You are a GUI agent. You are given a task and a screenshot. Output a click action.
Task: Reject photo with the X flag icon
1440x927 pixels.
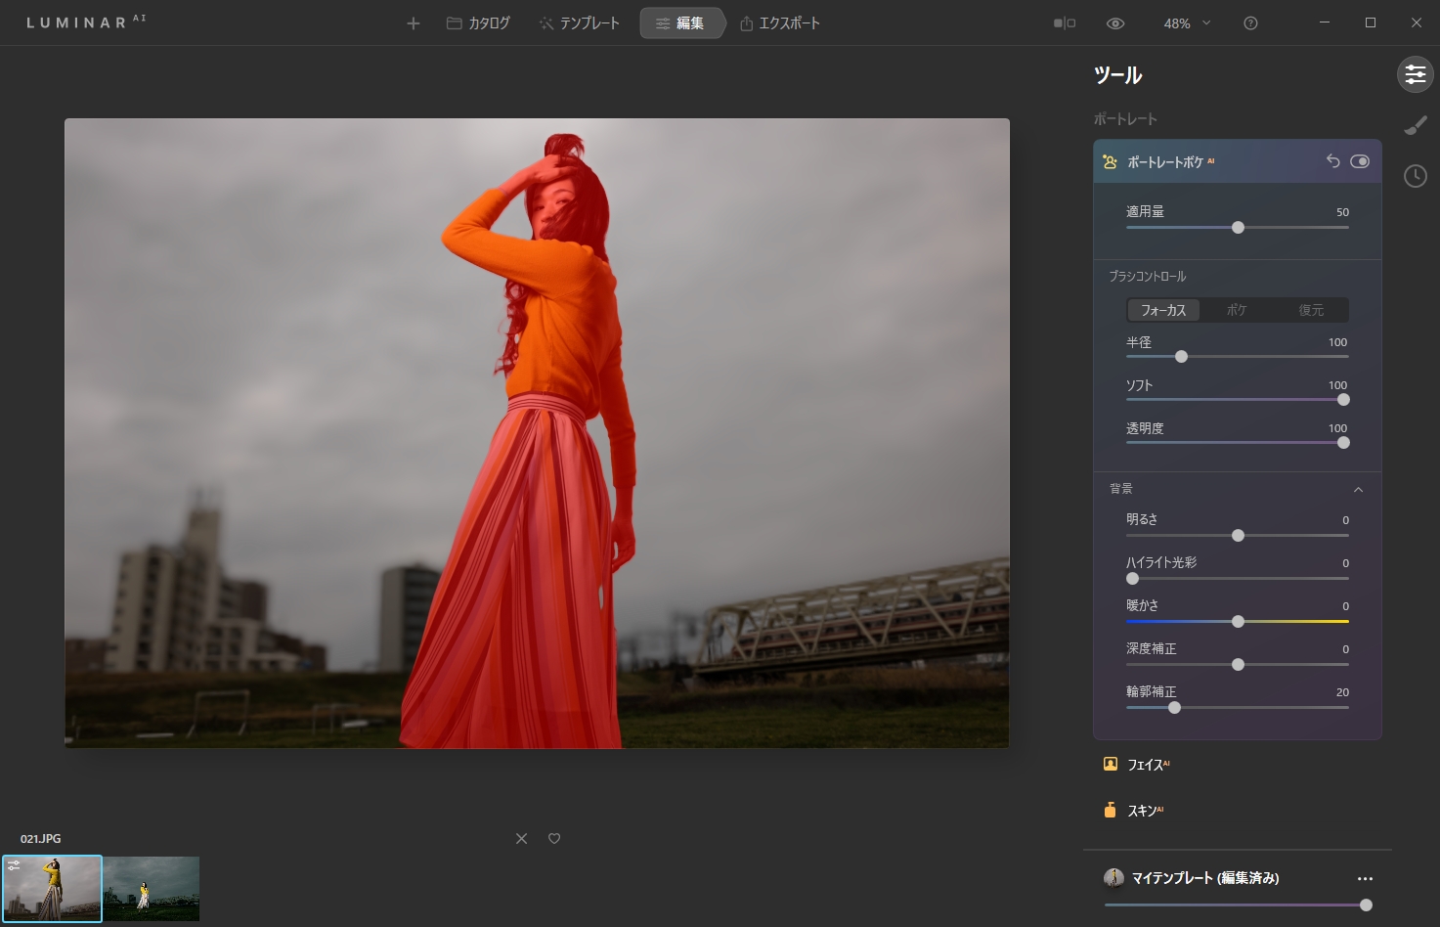click(521, 838)
